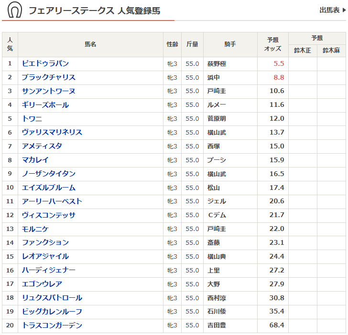
Task: Click horse name ブラックチャリス
Action: pos(48,77)
